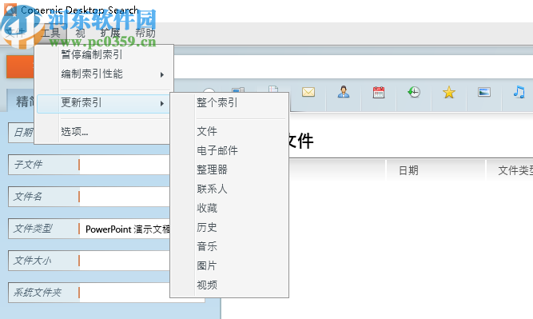Choose 电子邮件 in the submenu
Image resolution: width=533 pixels, height=319 pixels.
(x=229, y=150)
